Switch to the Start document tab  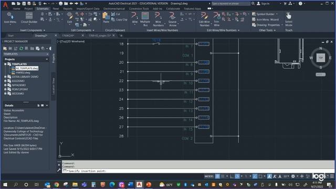click(x=10, y=36)
